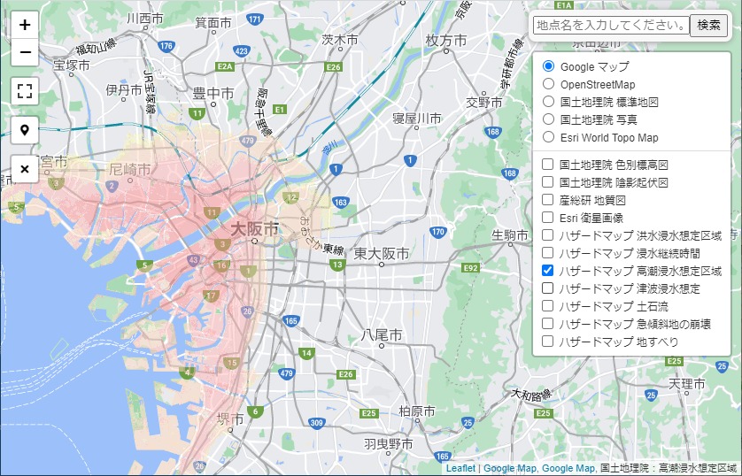Click the route 163 shield marker
Image resolution: width=742 pixels, height=476 pixels.
pos(340,203)
